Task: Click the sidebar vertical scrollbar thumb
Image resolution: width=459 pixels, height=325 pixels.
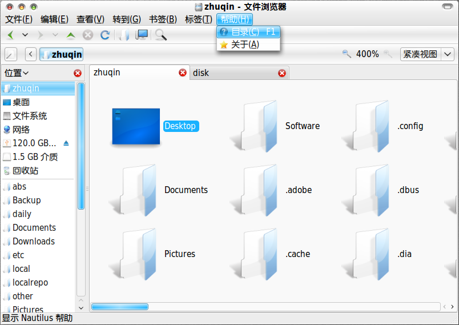Action: 81,146
